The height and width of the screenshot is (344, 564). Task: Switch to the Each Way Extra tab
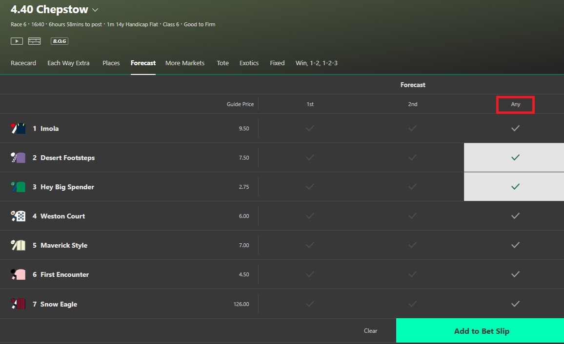68,63
